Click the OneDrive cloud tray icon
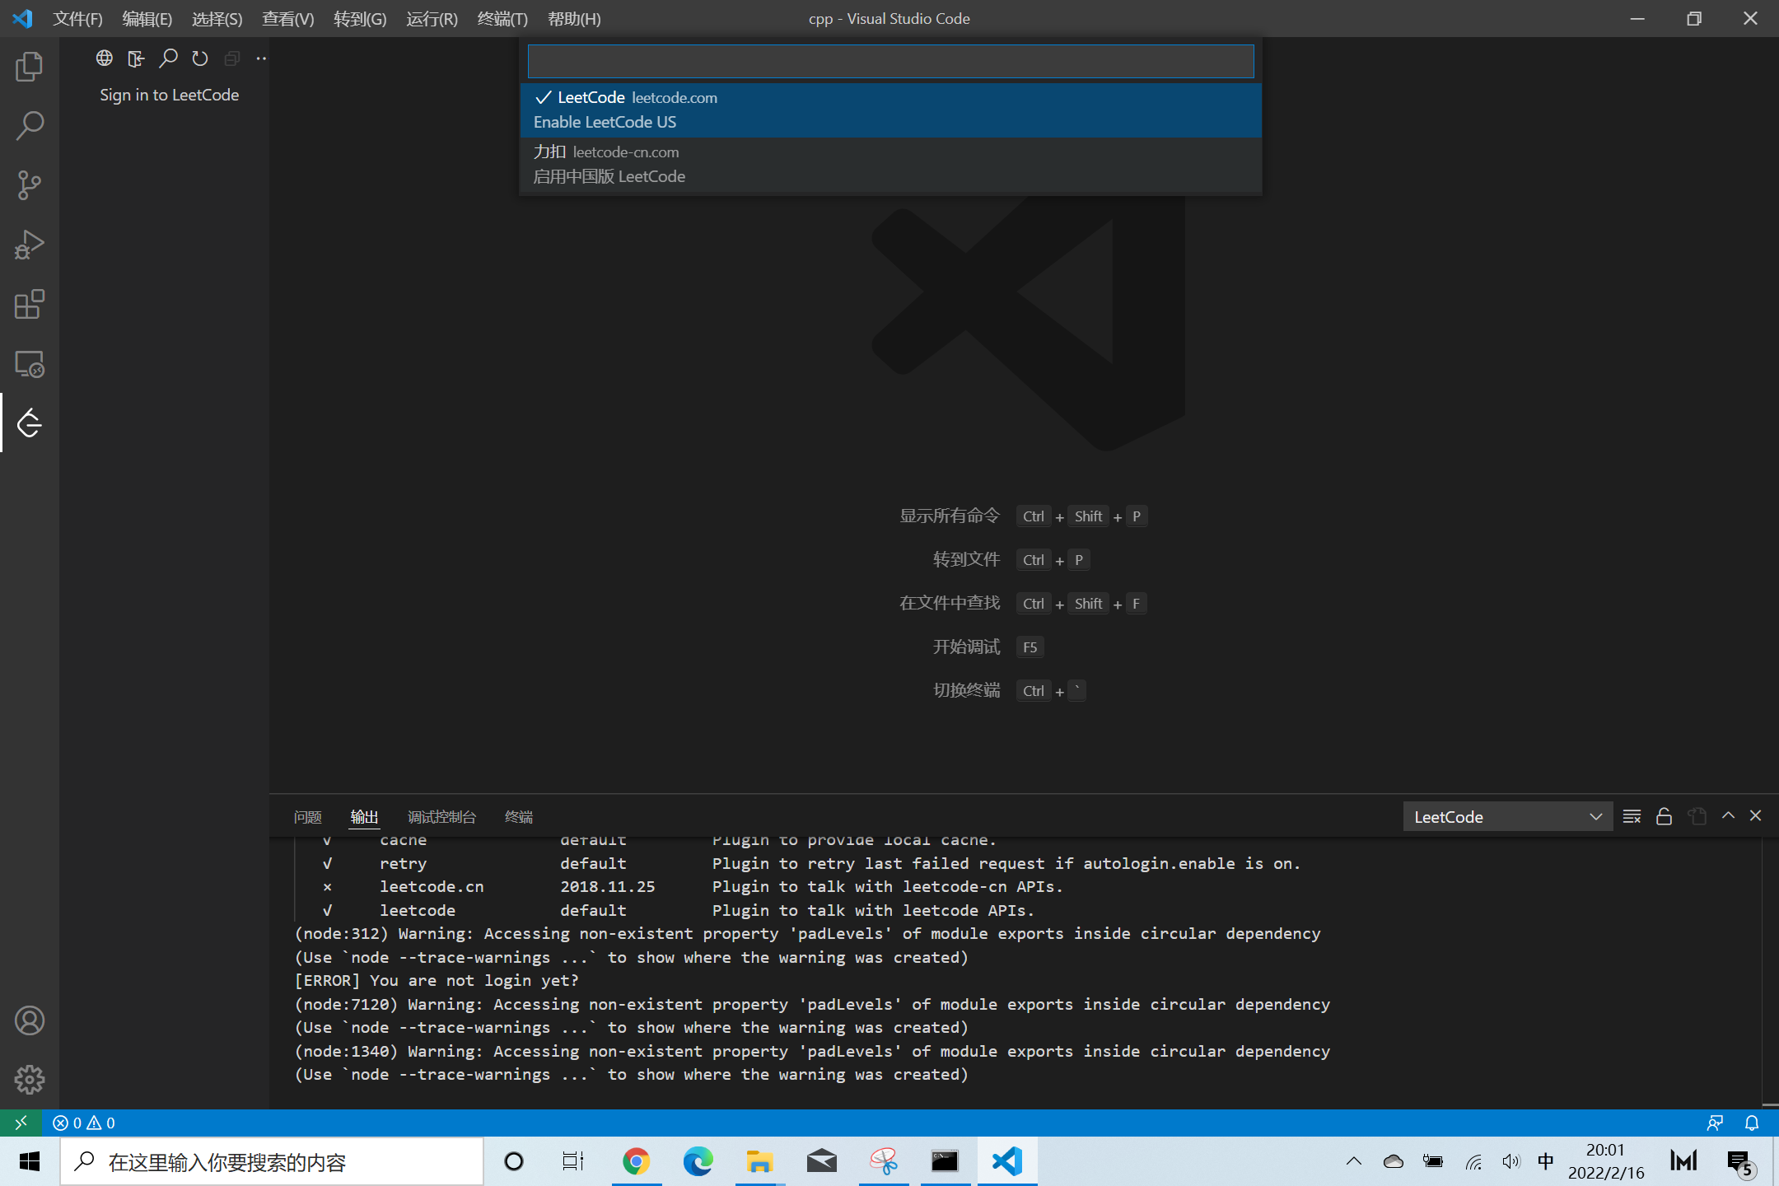Image resolution: width=1779 pixels, height=1186 pixels. pyautogui.click(x=1394, y=1161)
